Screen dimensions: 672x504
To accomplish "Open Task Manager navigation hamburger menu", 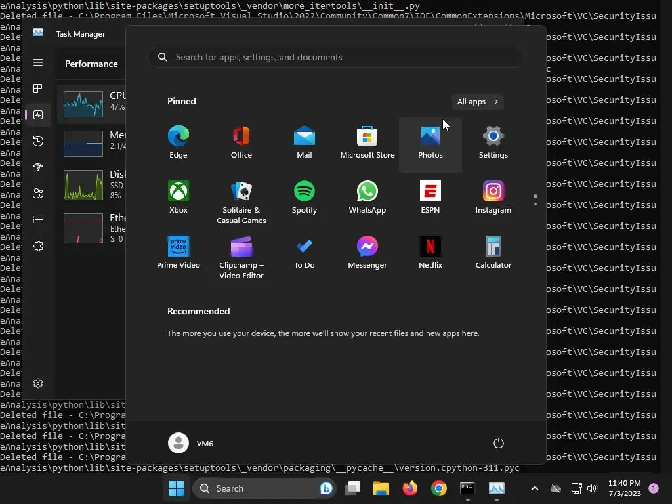I will tap(38, 62).
